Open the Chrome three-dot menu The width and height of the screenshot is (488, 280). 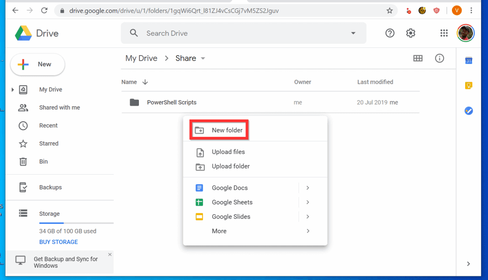pyautogui.click(x=471, y=10)
